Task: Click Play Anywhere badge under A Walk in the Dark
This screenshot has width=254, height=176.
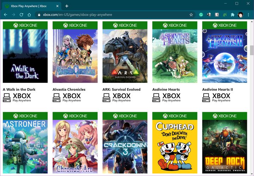Action: [17, 98]
